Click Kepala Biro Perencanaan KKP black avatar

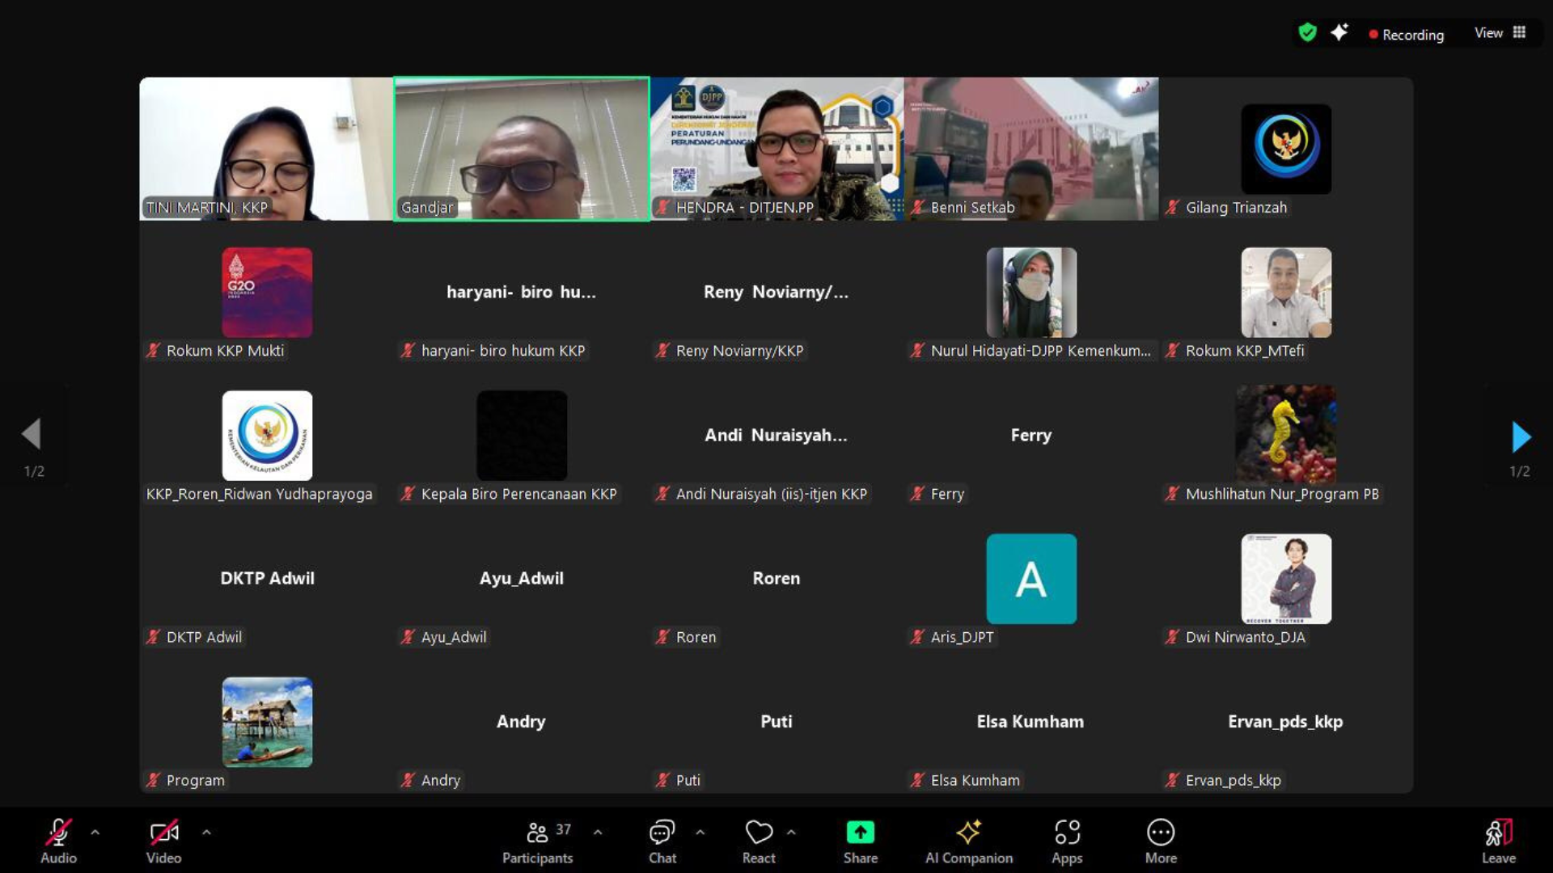522,435
